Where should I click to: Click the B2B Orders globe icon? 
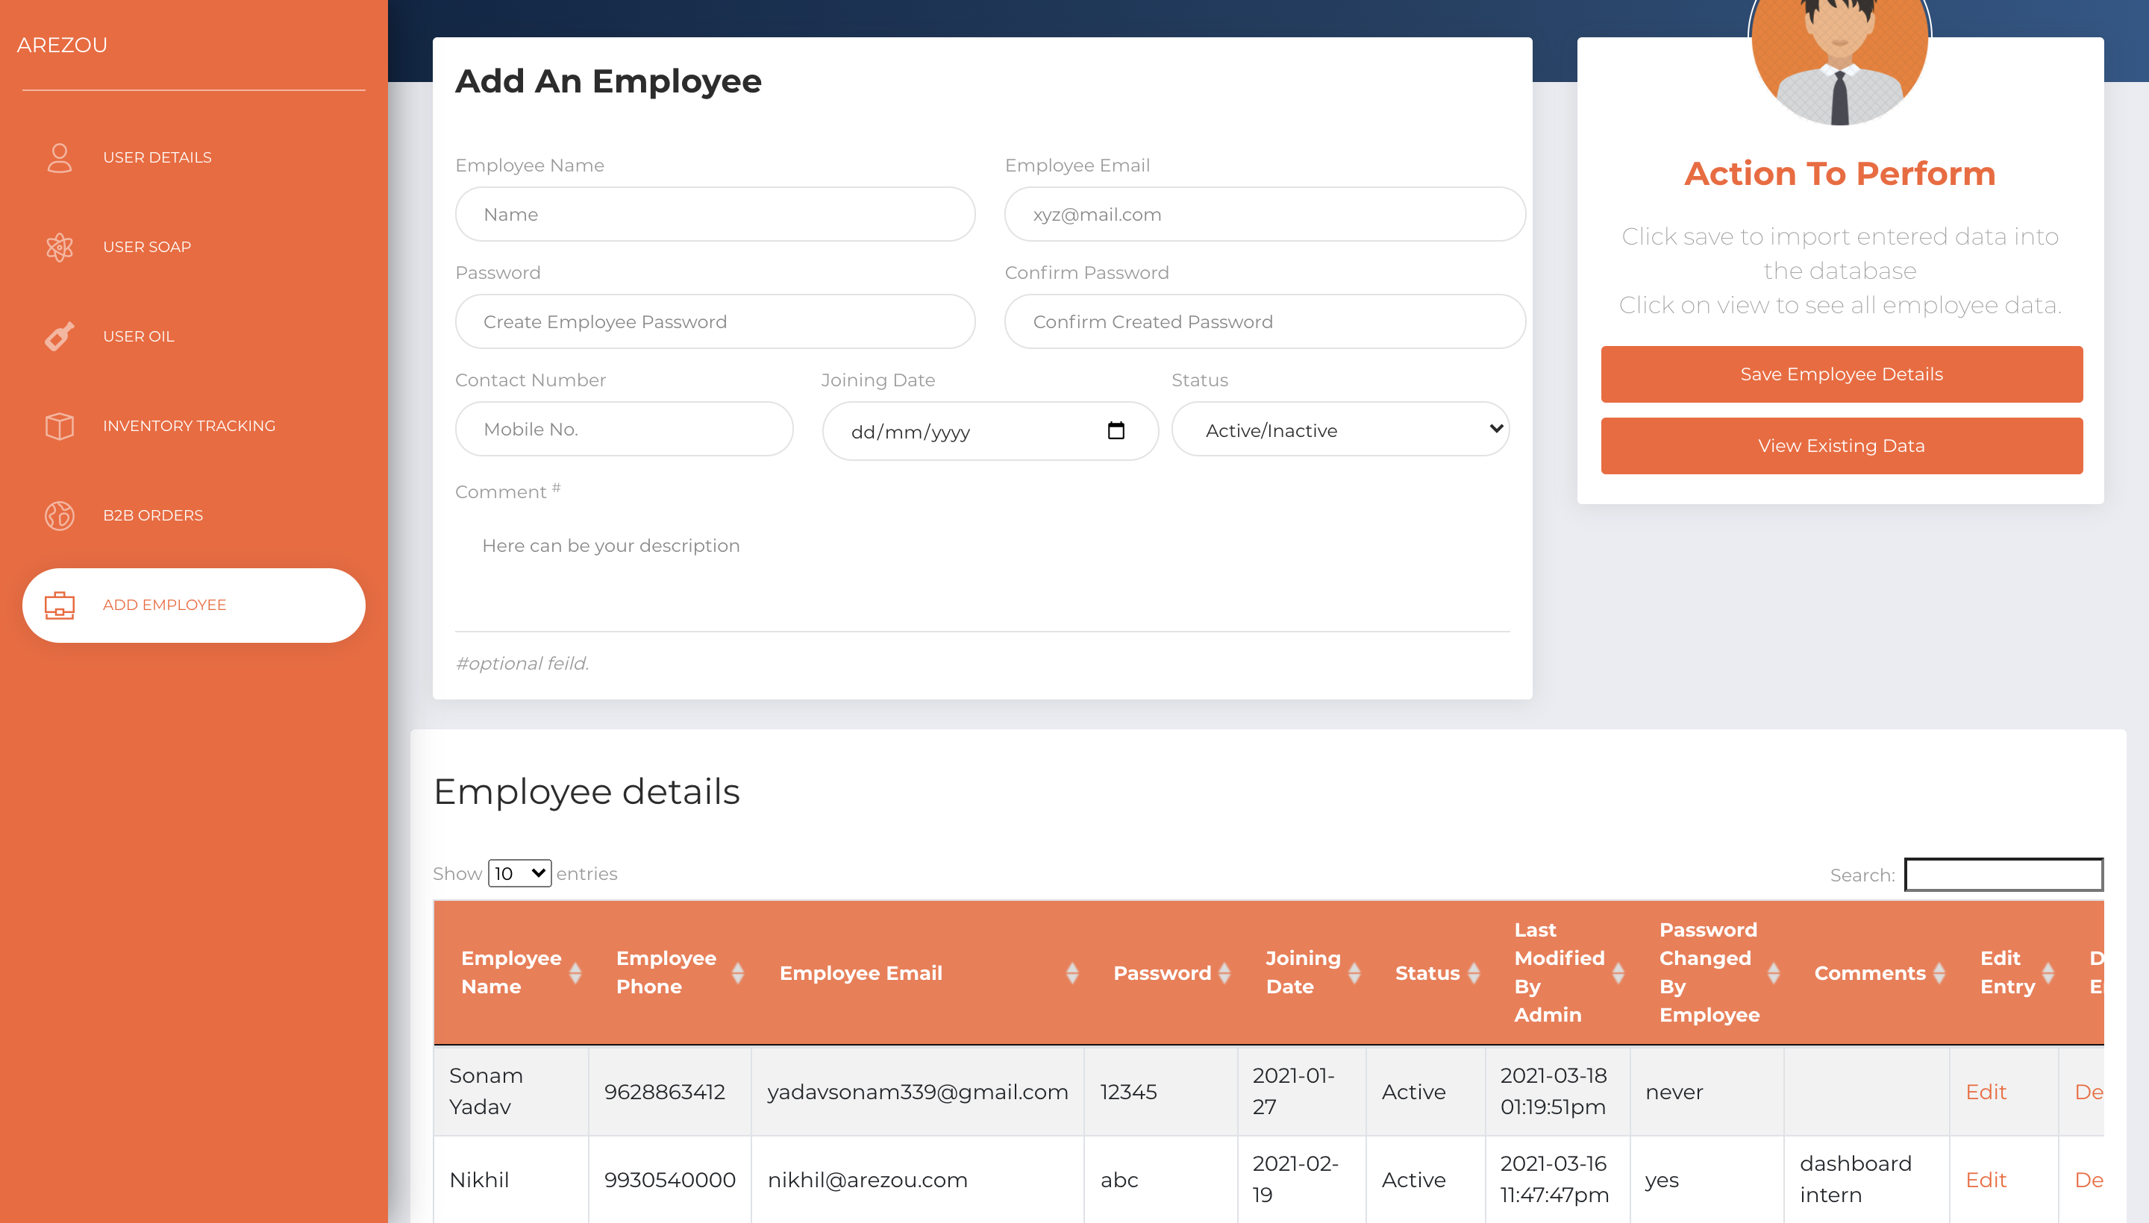pyautogui.click(x=59, y=515)
